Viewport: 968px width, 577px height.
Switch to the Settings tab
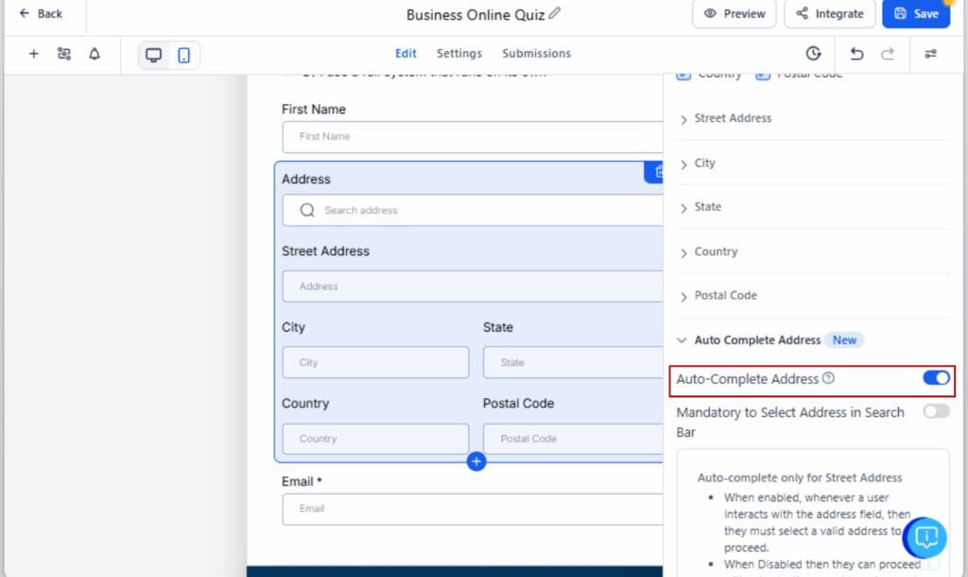point(458,54)
